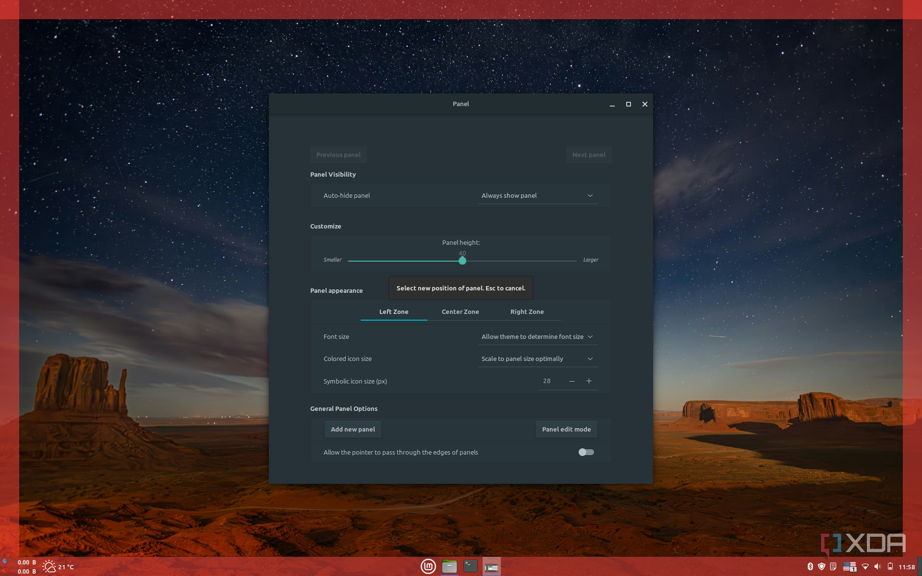Open the Linux Mint menu icon

click(428, 567)
